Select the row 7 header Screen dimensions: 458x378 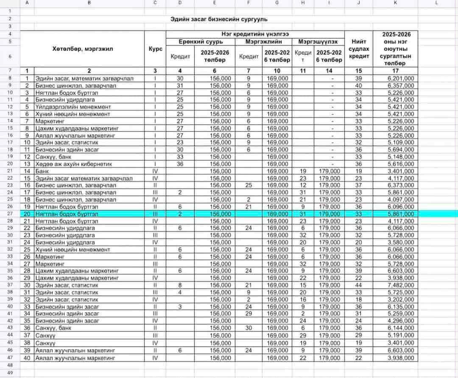[10, 71]
